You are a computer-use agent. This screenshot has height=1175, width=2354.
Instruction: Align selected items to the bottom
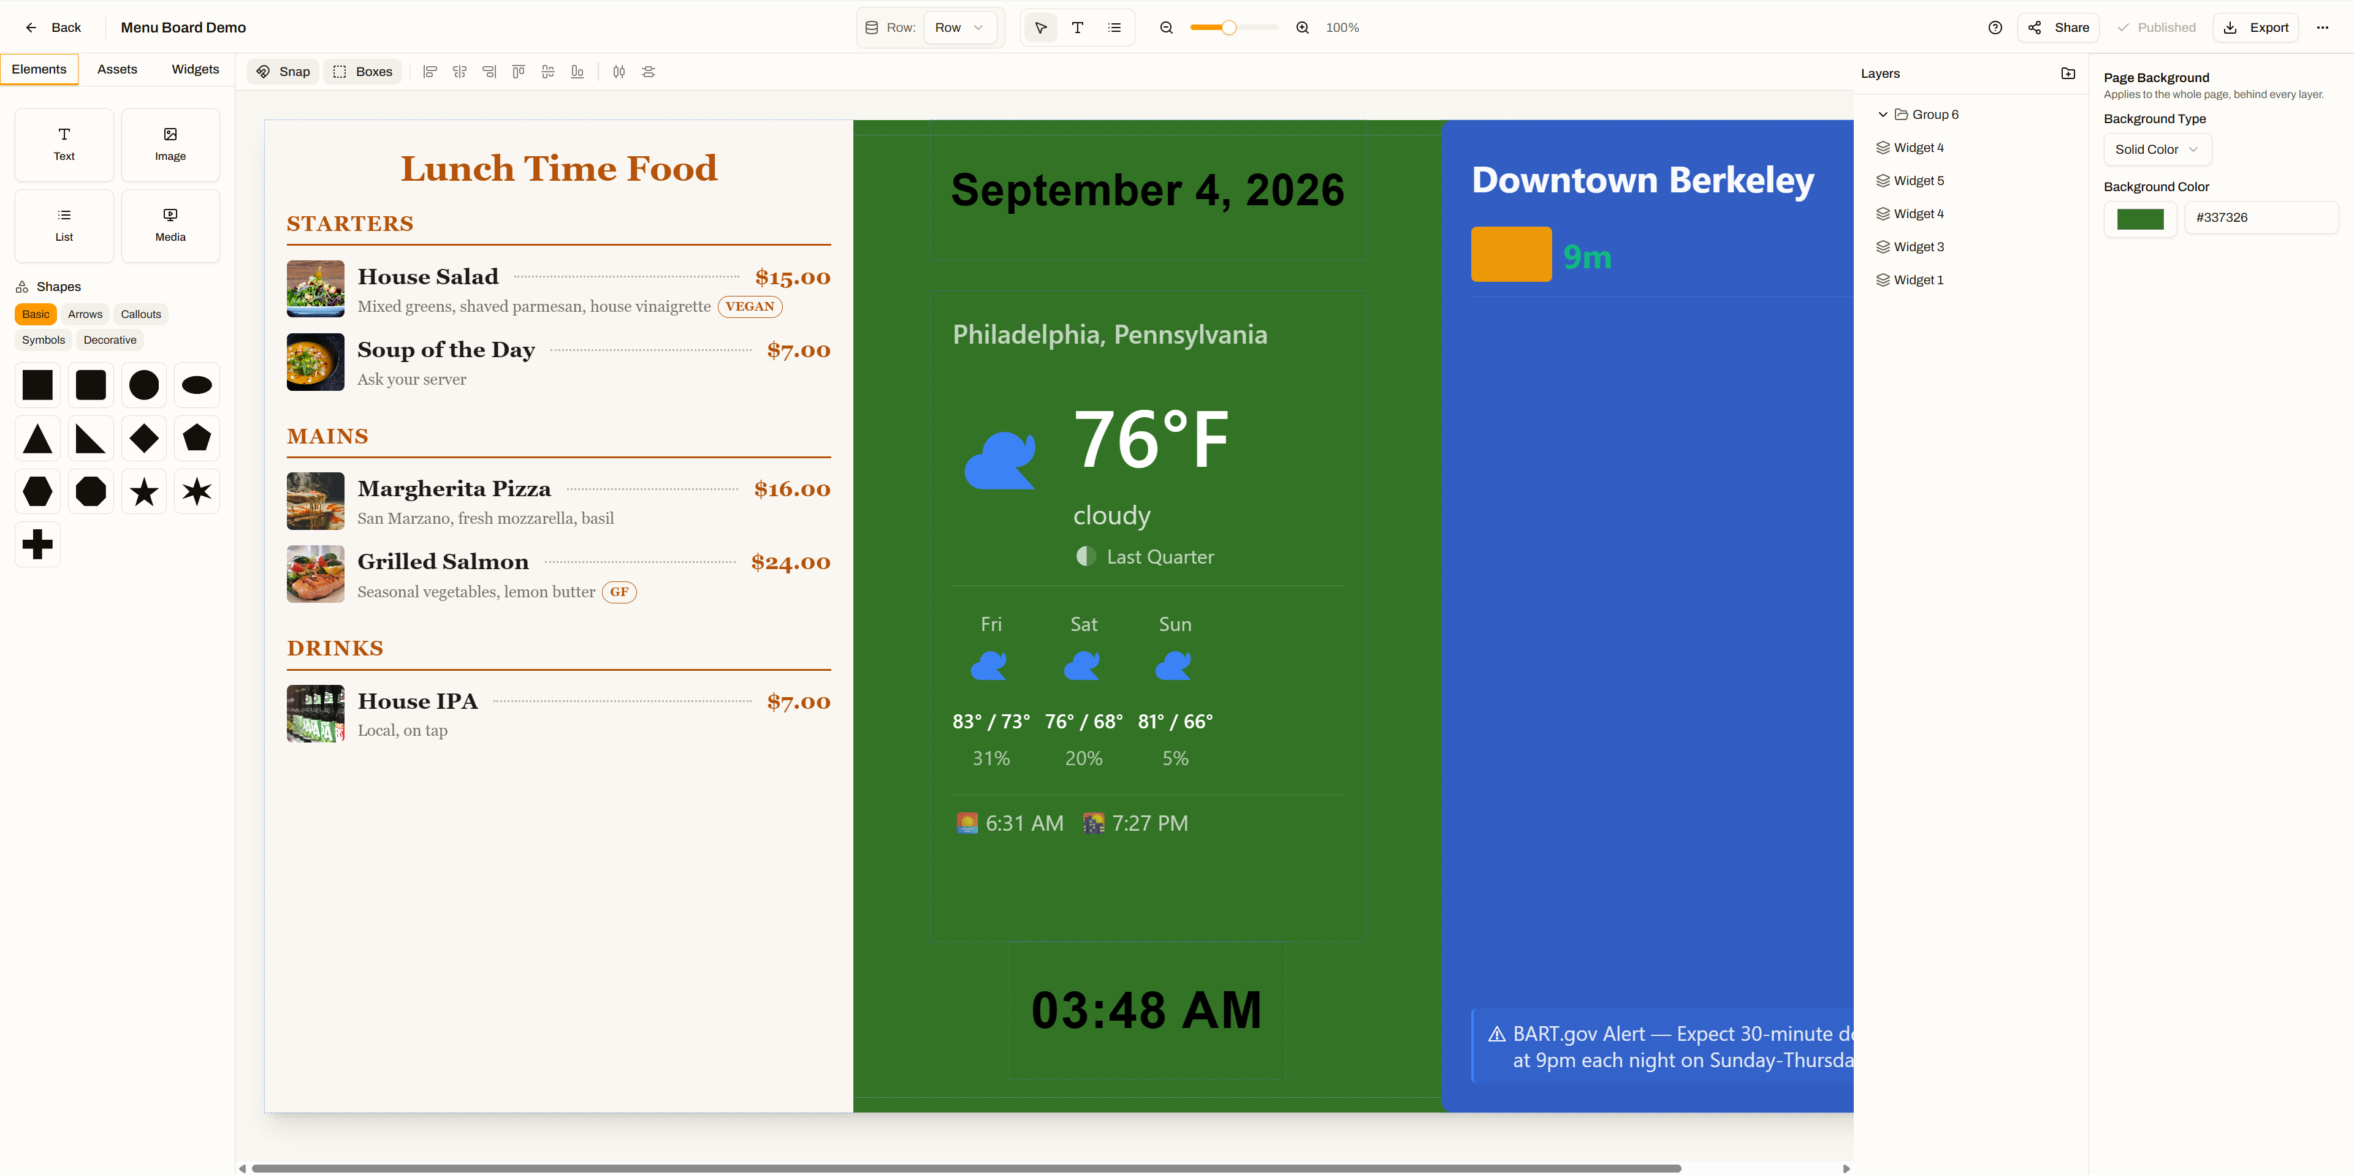577,72
